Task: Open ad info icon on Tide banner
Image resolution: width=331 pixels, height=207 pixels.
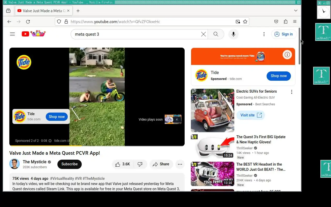Action: point(287,55)
